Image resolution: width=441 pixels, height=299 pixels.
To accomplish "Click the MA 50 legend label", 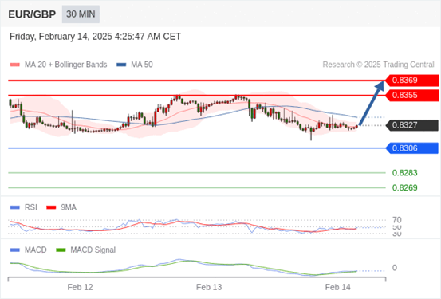I will pos(142,65).
